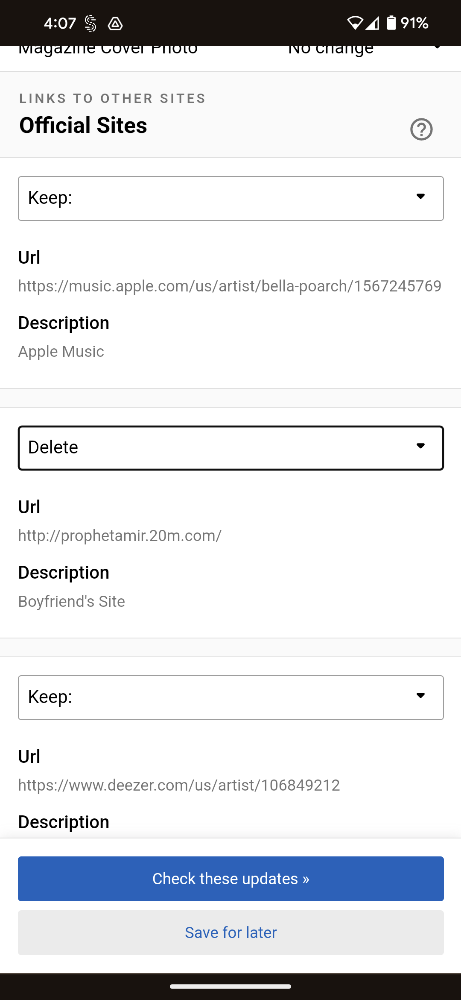461x1000 pixels.
Task: Tap the Apple Music URL text
Action: [x=230, y=286]
